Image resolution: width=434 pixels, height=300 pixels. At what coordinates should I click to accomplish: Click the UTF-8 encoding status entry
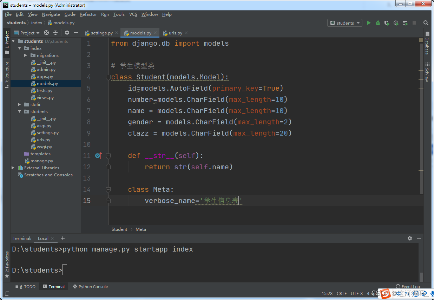coord(357,293)
